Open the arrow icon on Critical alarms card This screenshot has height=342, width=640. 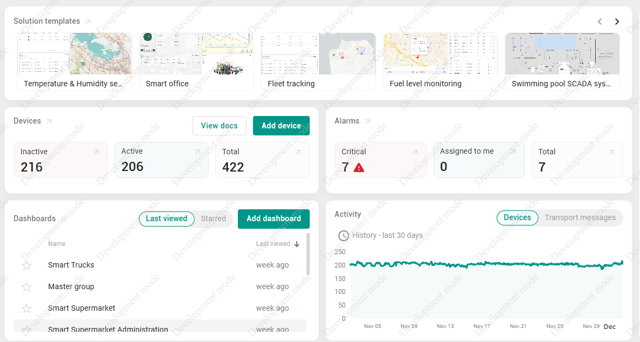click(415, 152)
